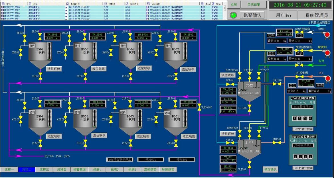Screen dimensions: 334x178
Task: Click the ZK508 valve icon
Action: pos(24,38)
